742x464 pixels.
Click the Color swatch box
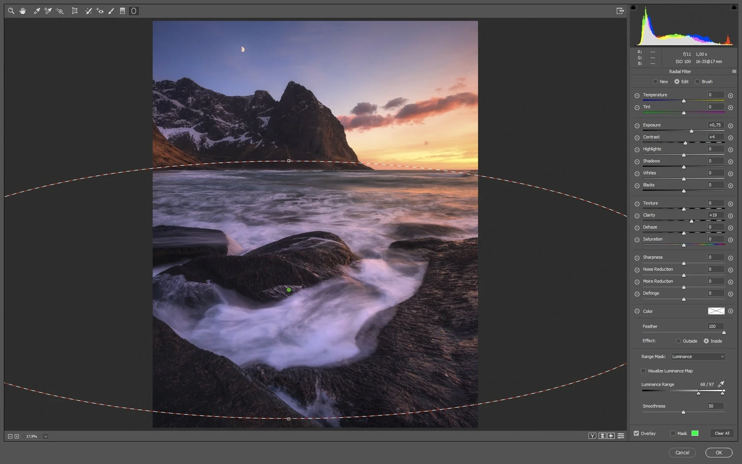(x=716, y=311)
